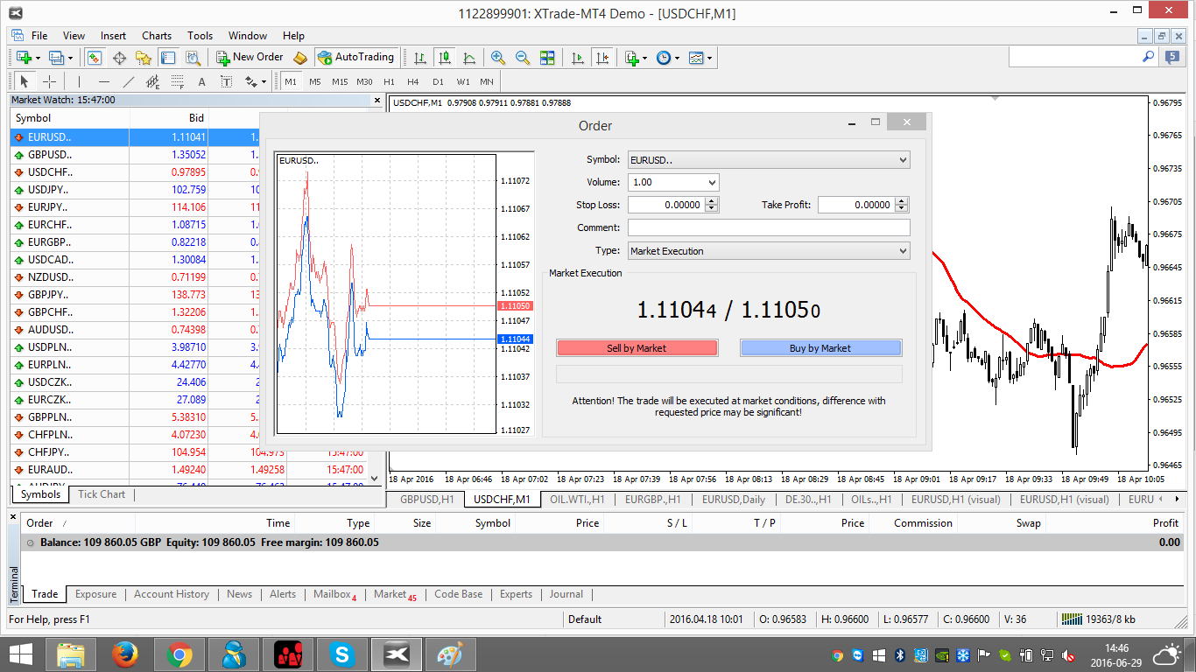Click the Buy by Market button
The height and width of the screenshot is (672, 1196).
tap(820, 348)
